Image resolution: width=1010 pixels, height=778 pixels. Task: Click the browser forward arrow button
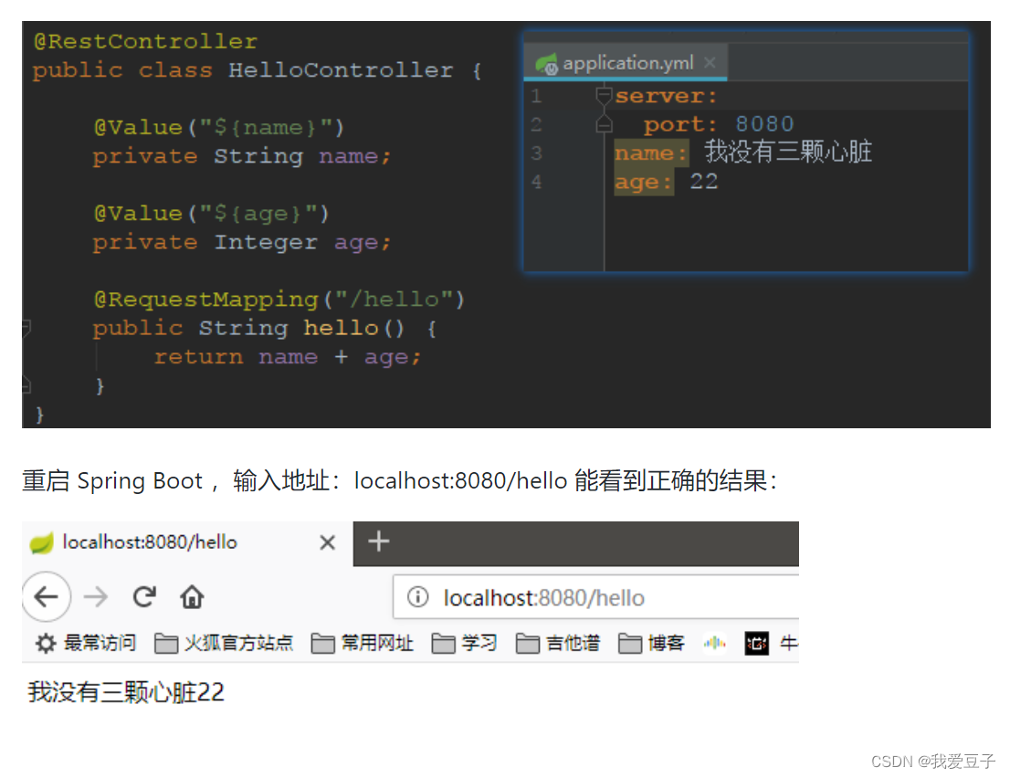click(x=95, y=597)
